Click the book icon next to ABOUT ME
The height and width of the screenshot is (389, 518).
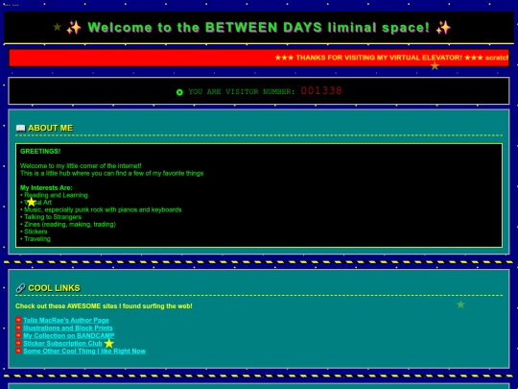(20, 128)
